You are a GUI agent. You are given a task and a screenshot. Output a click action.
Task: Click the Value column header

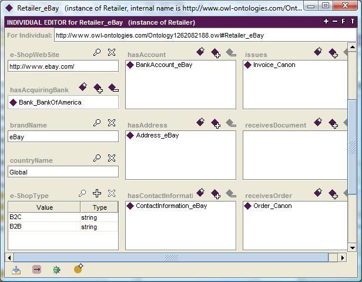pos(44,207)
